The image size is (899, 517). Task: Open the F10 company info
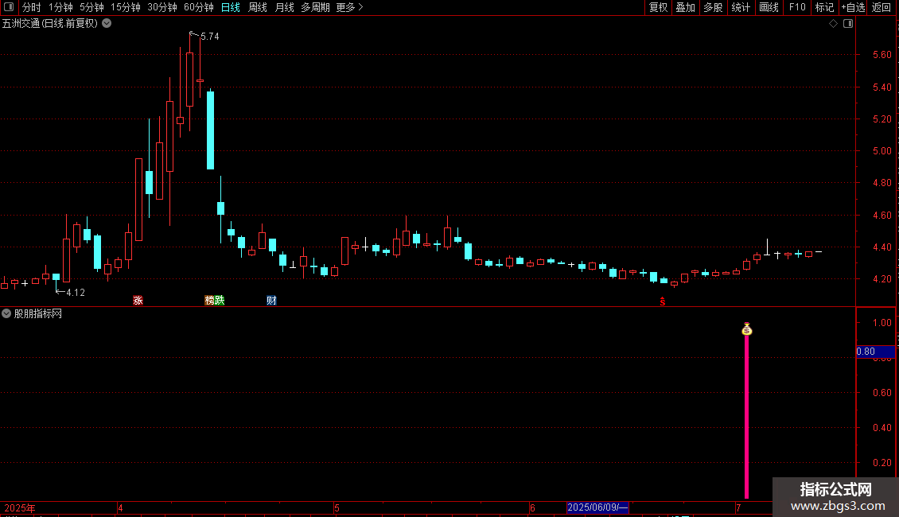point(797,7)
